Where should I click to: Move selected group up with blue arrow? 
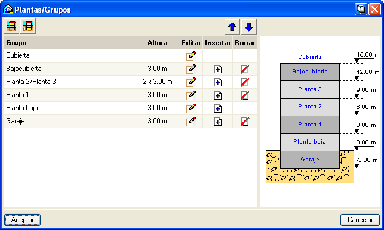point(232,27)
